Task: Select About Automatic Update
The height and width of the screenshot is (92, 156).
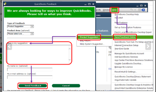Action: click(x=125, y=80)
